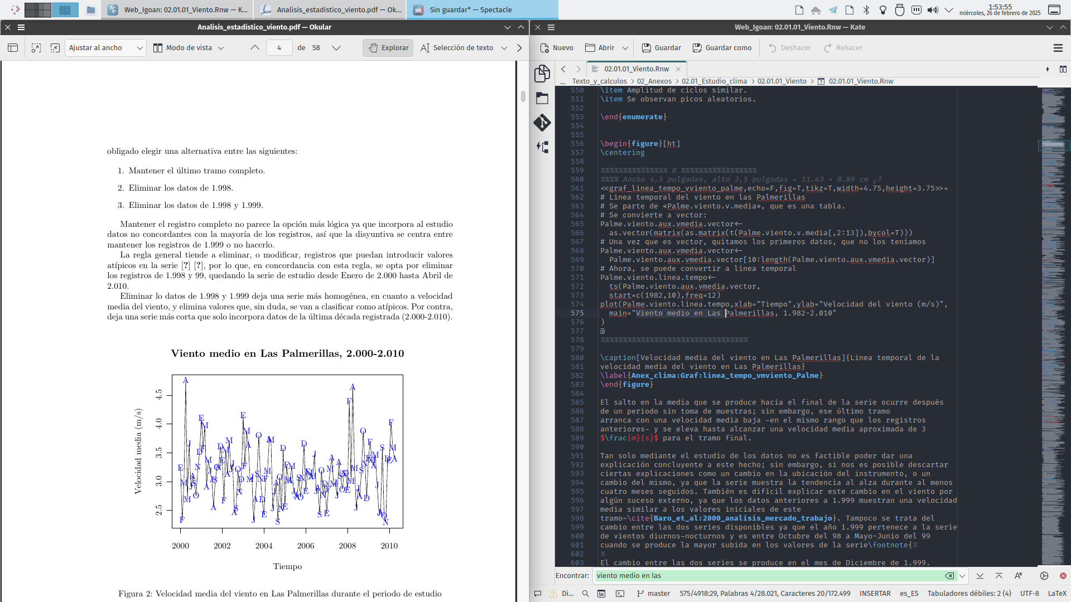
Task: Expand the Abrir recent files arrow
Action: tap(625, 48)
